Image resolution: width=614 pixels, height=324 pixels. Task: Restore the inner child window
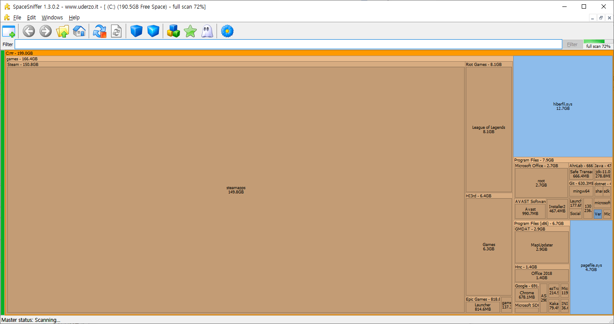pos(601,18)
